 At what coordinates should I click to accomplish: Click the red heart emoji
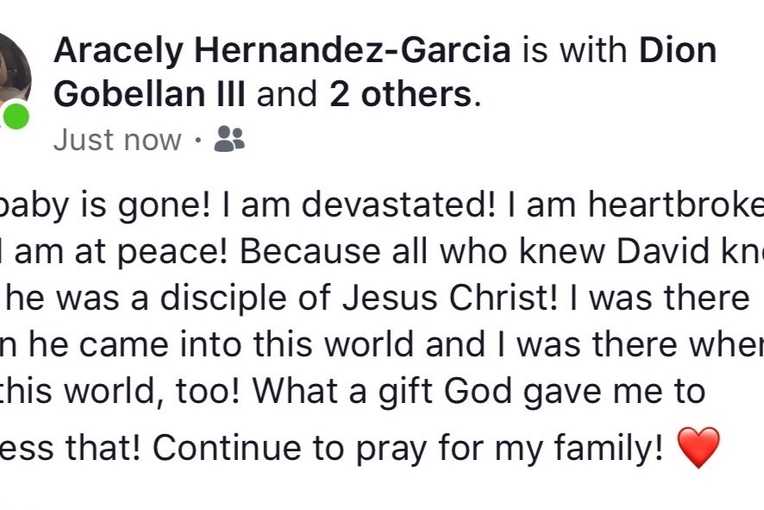[x=698, y=448]
